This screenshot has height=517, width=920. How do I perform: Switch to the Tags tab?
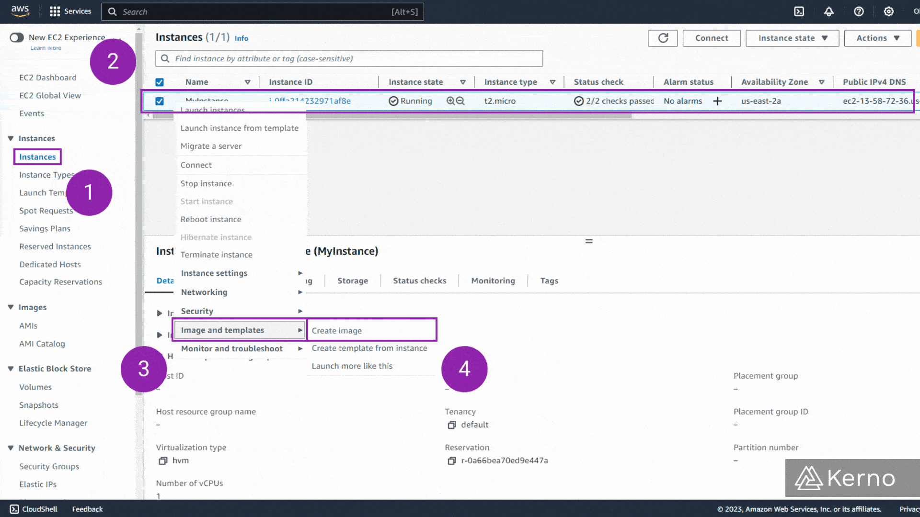(x=549, y=281)
